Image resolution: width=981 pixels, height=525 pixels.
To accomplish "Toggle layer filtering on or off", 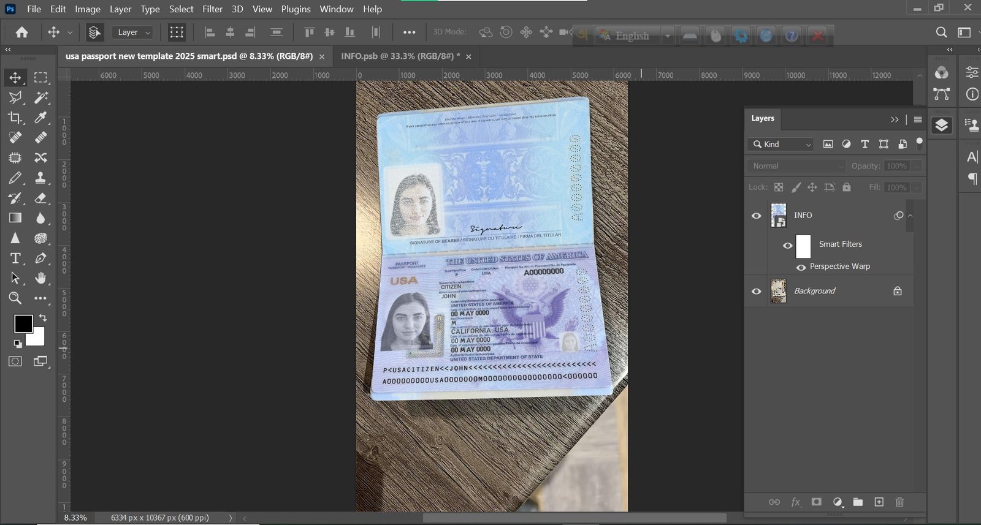I will point(919,143).
